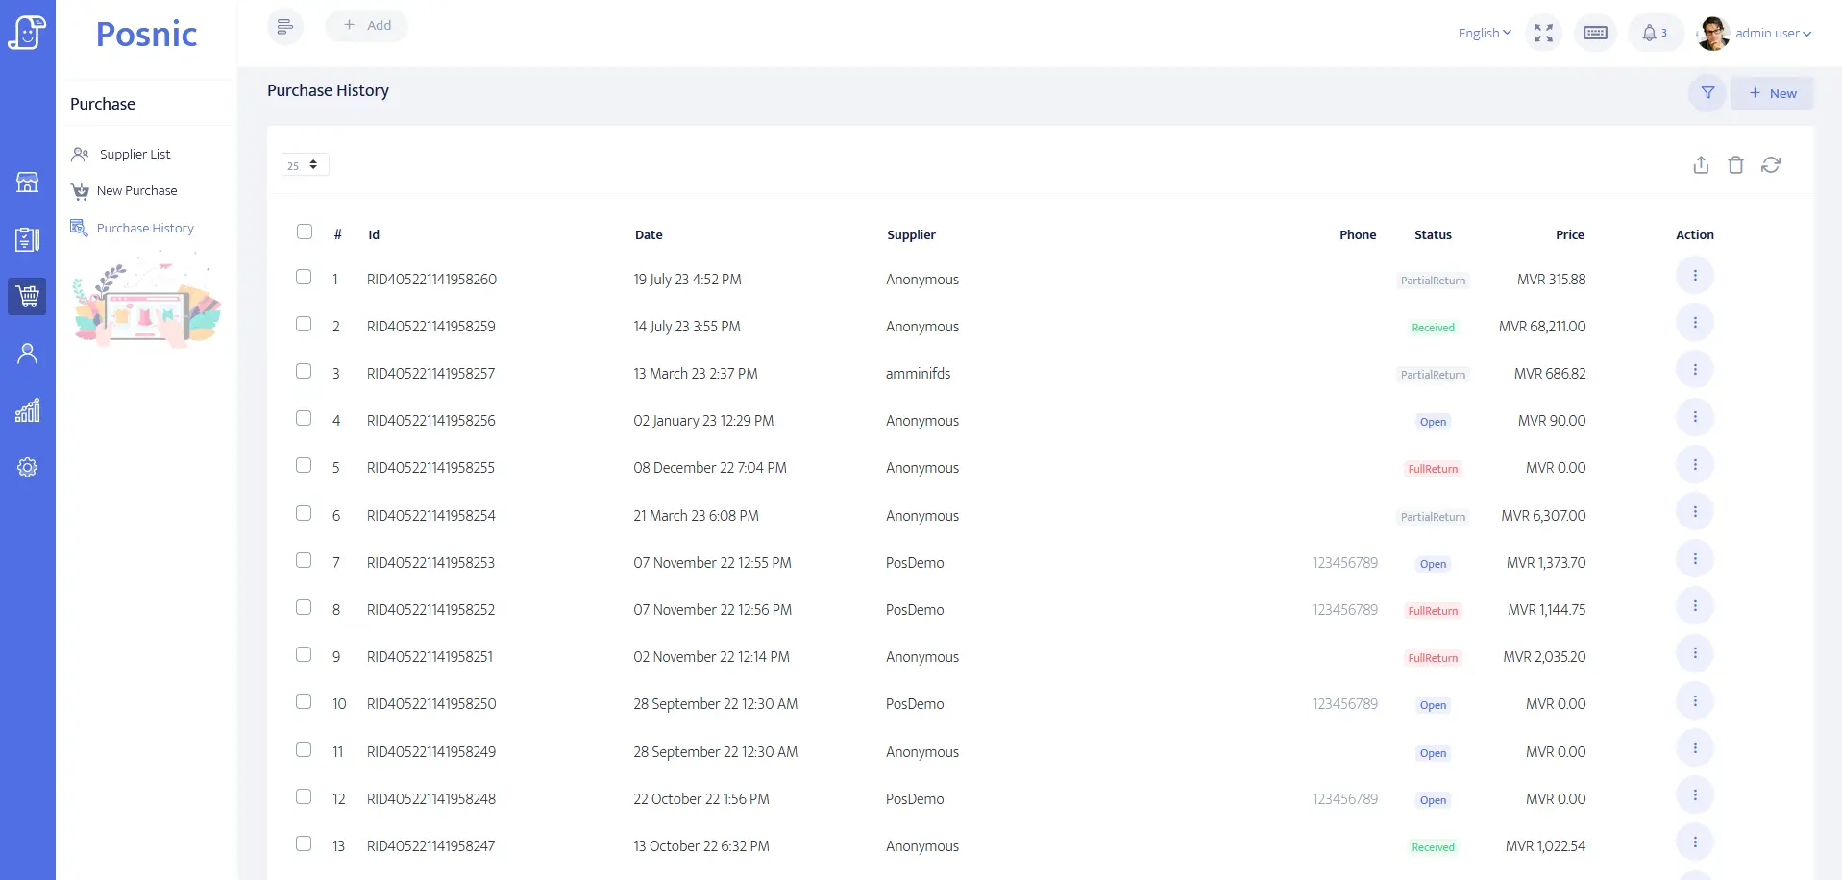Click the trash delete icon
This screenshot has width=1842, height=880.
tap(1735, 165)
